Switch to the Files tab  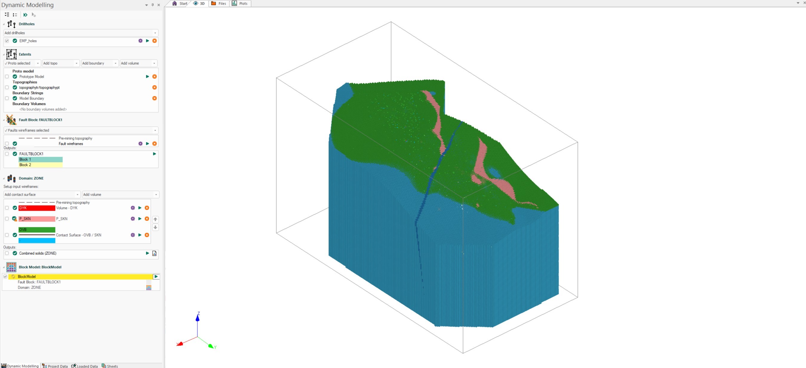coord(219,4)
